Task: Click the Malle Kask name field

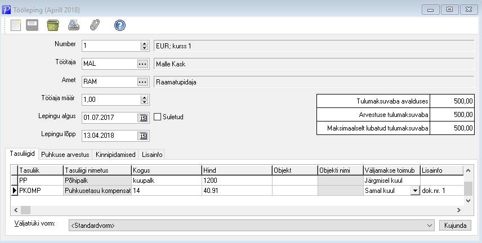Action: coord(314,64)
